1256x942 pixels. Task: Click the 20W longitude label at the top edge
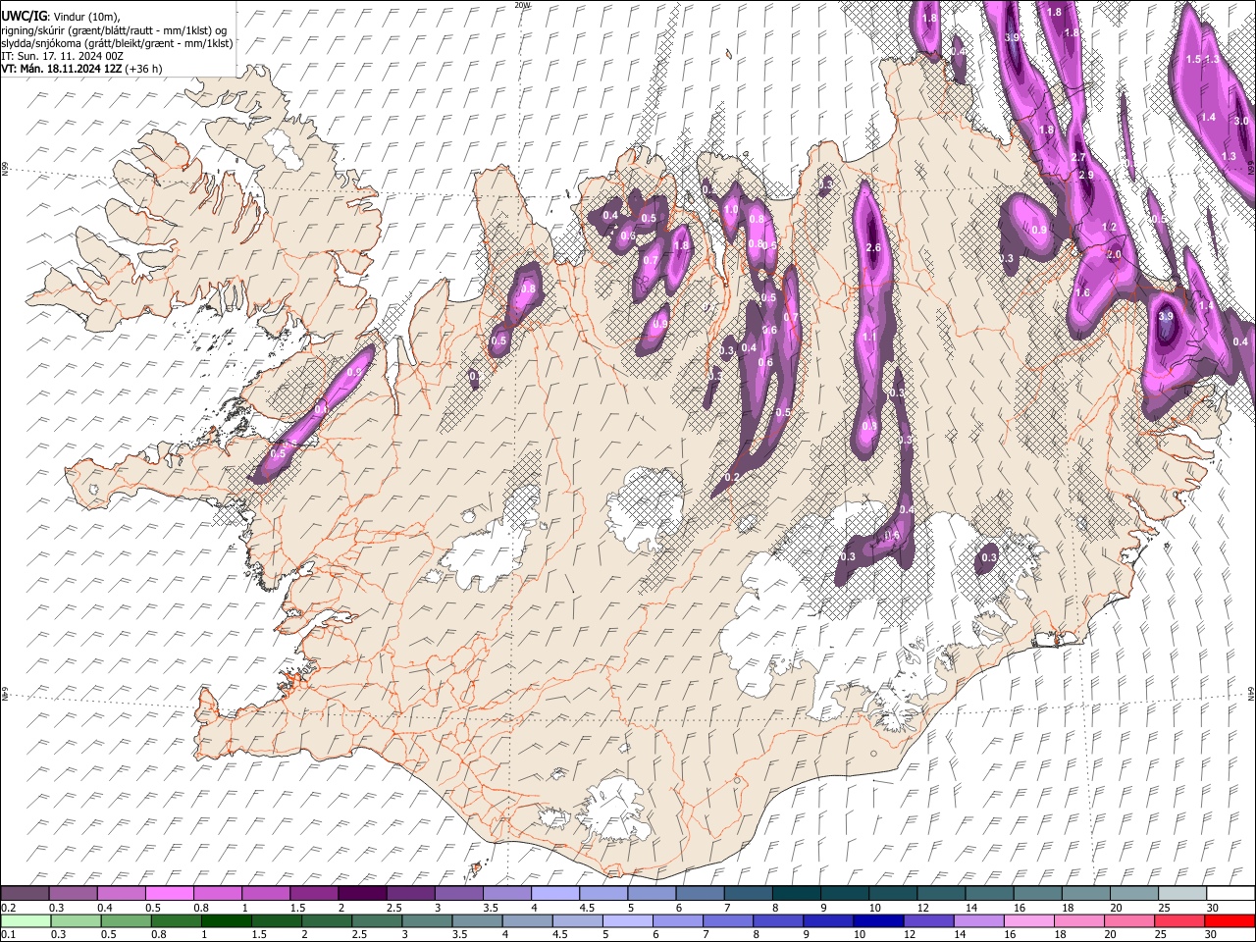[x=521, y=5]
